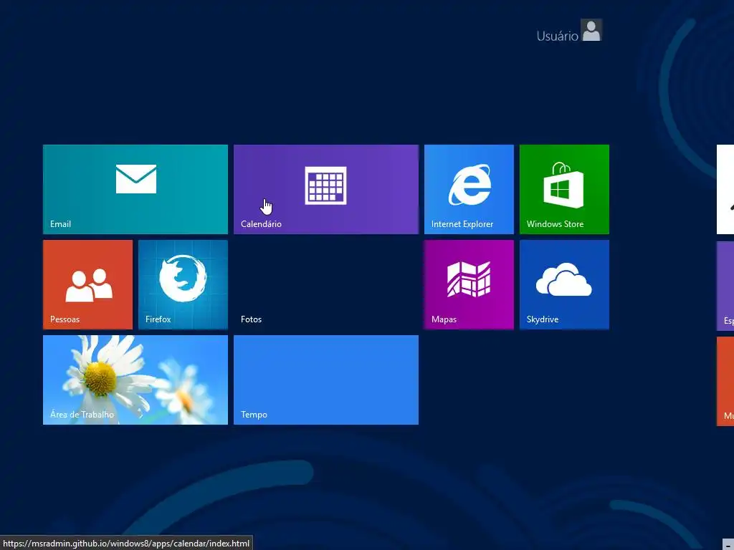Click the Internet Explorer label text

[x=462, y=224]
